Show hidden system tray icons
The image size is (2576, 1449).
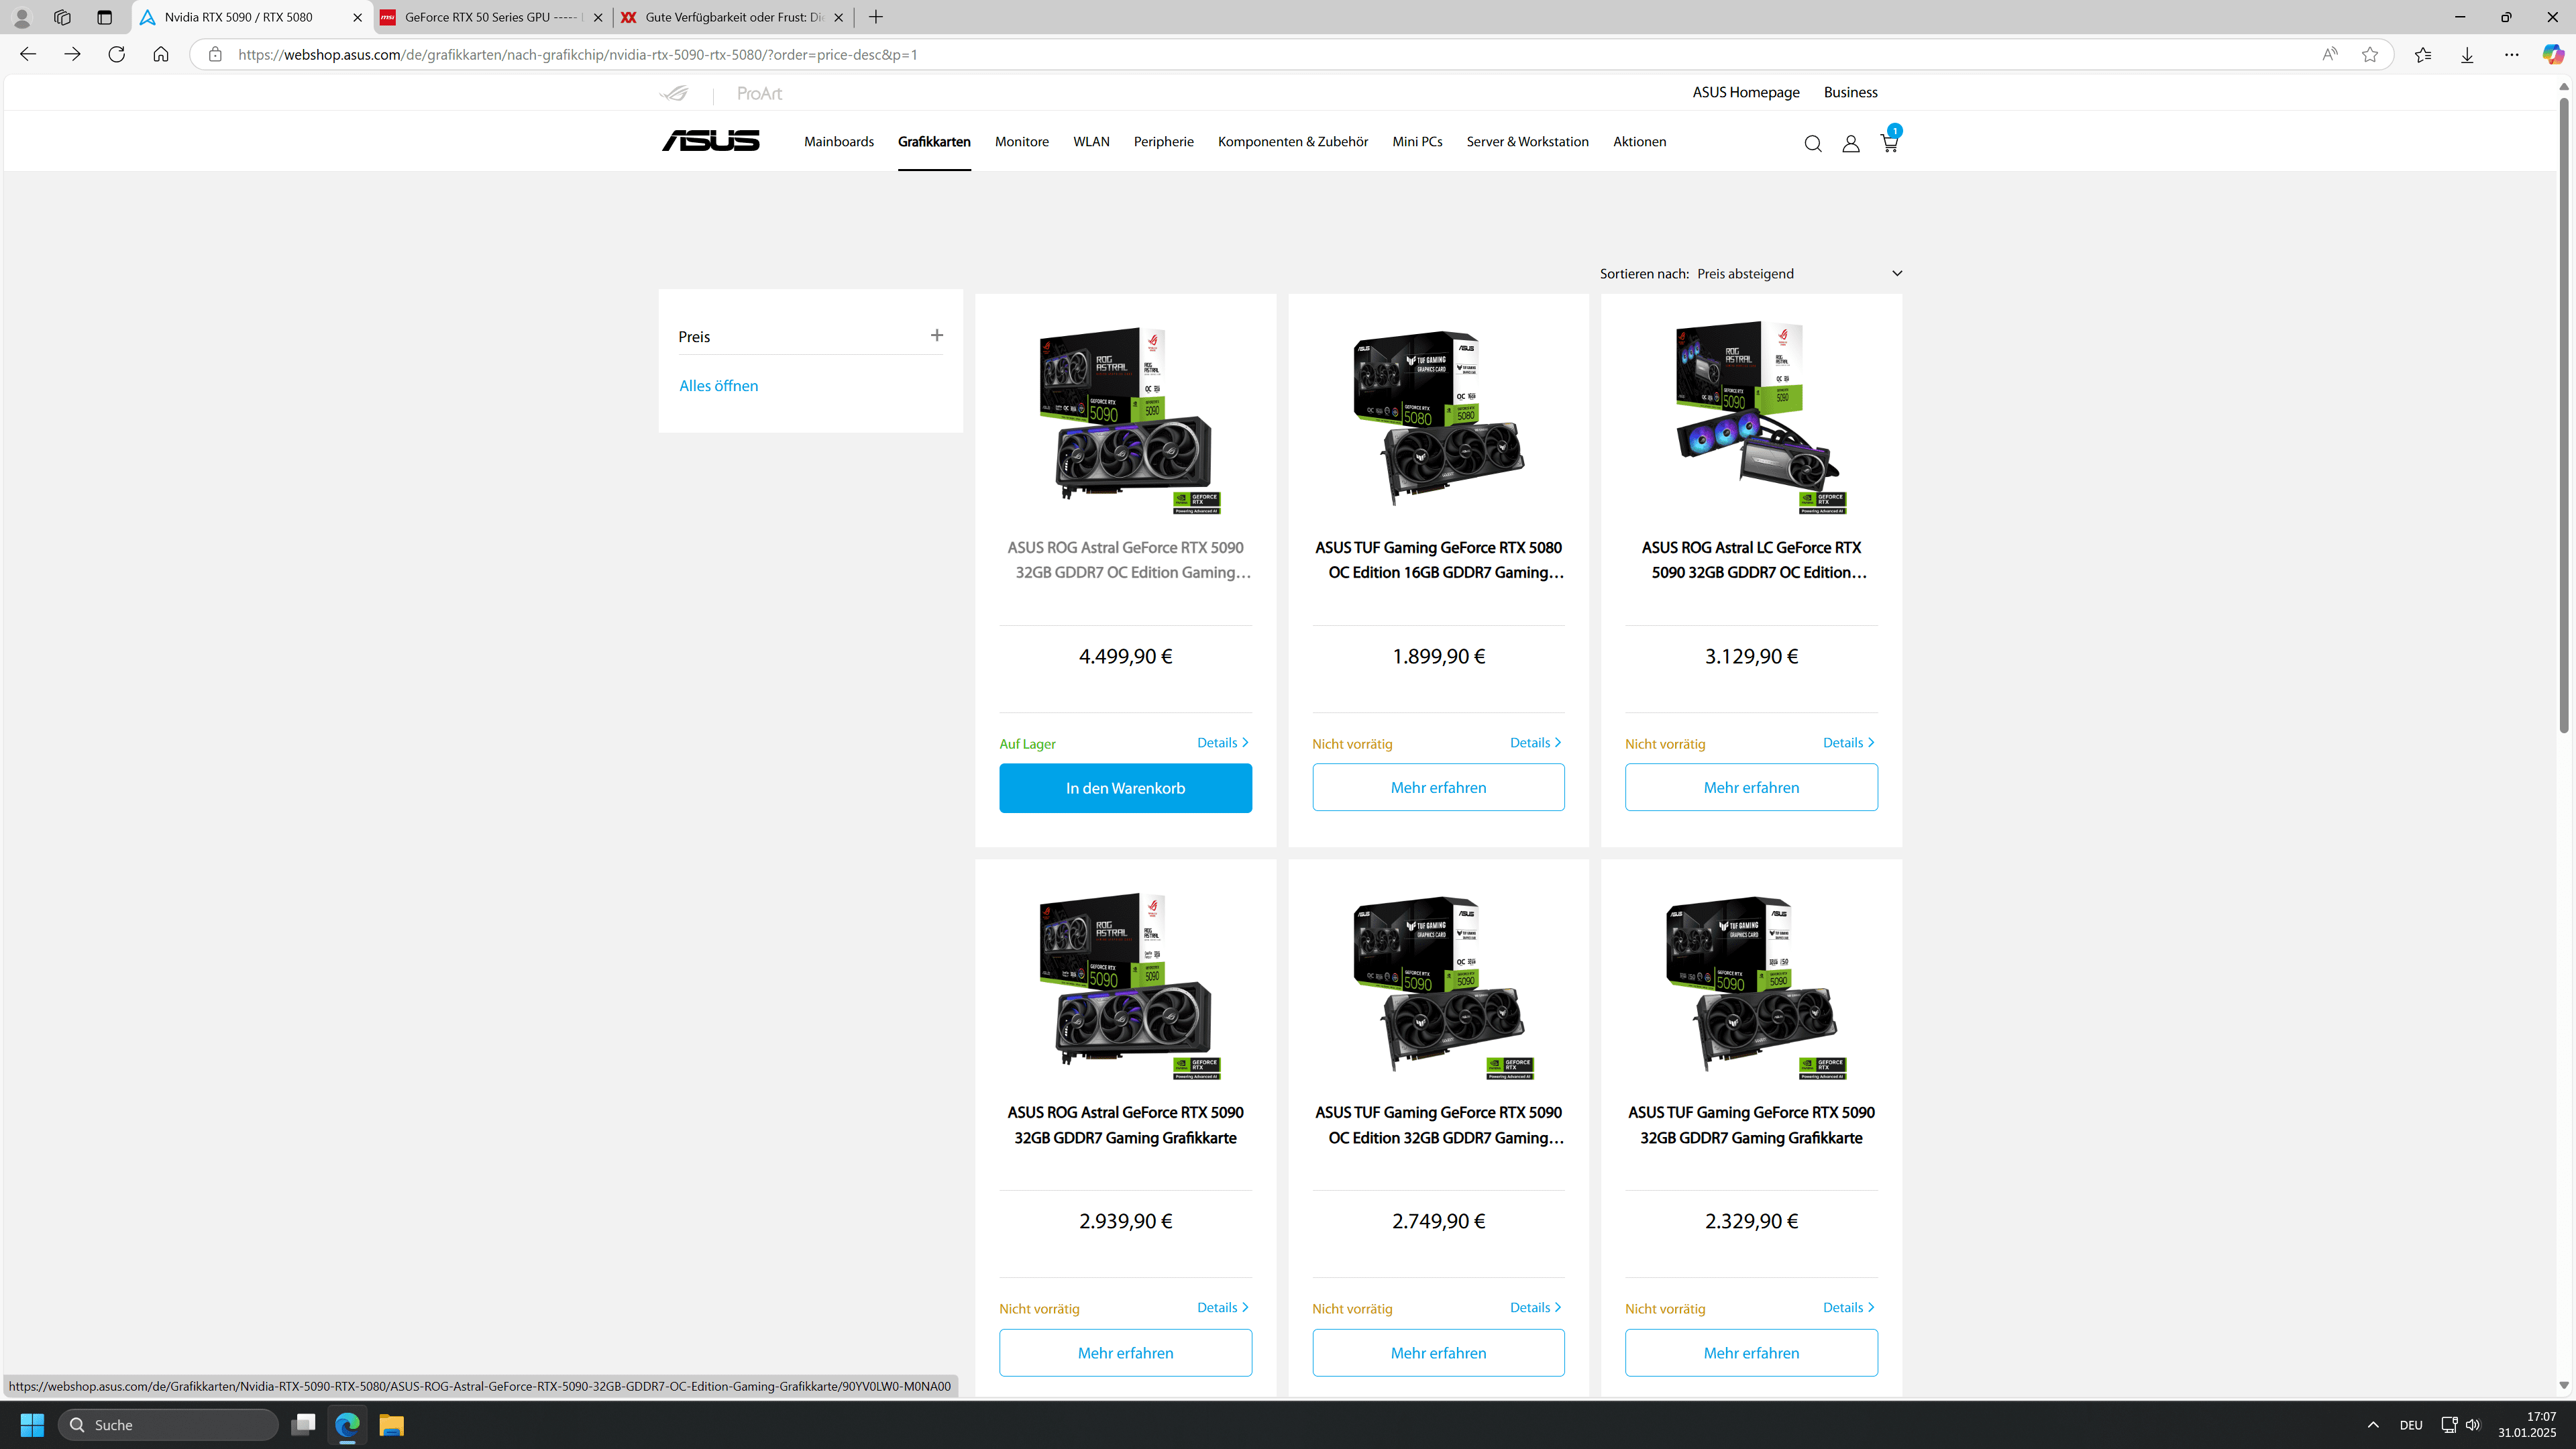(2373, 1424)
